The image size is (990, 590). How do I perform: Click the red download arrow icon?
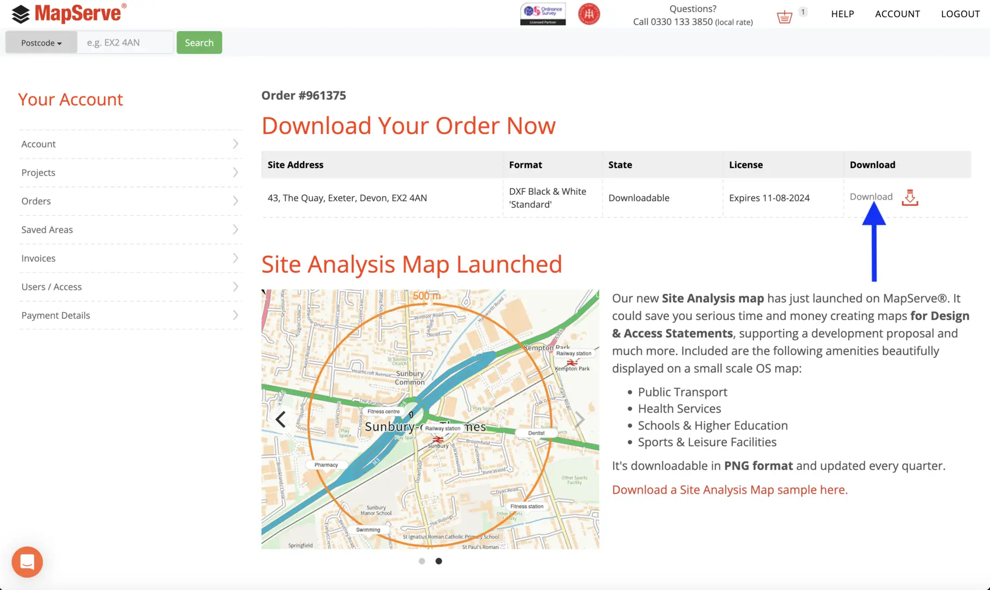tap(910, 197)
